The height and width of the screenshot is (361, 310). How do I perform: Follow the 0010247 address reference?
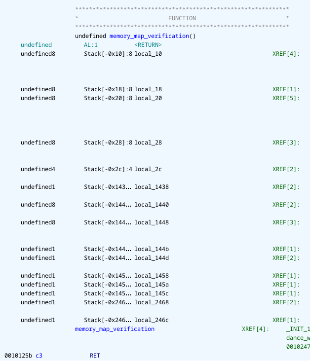298,347
